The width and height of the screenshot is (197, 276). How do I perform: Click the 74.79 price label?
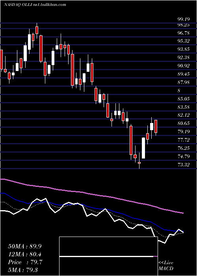(184, 156)
